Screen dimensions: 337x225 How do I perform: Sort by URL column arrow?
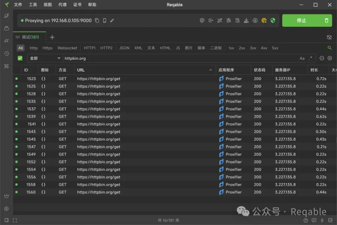click(210, 70)
